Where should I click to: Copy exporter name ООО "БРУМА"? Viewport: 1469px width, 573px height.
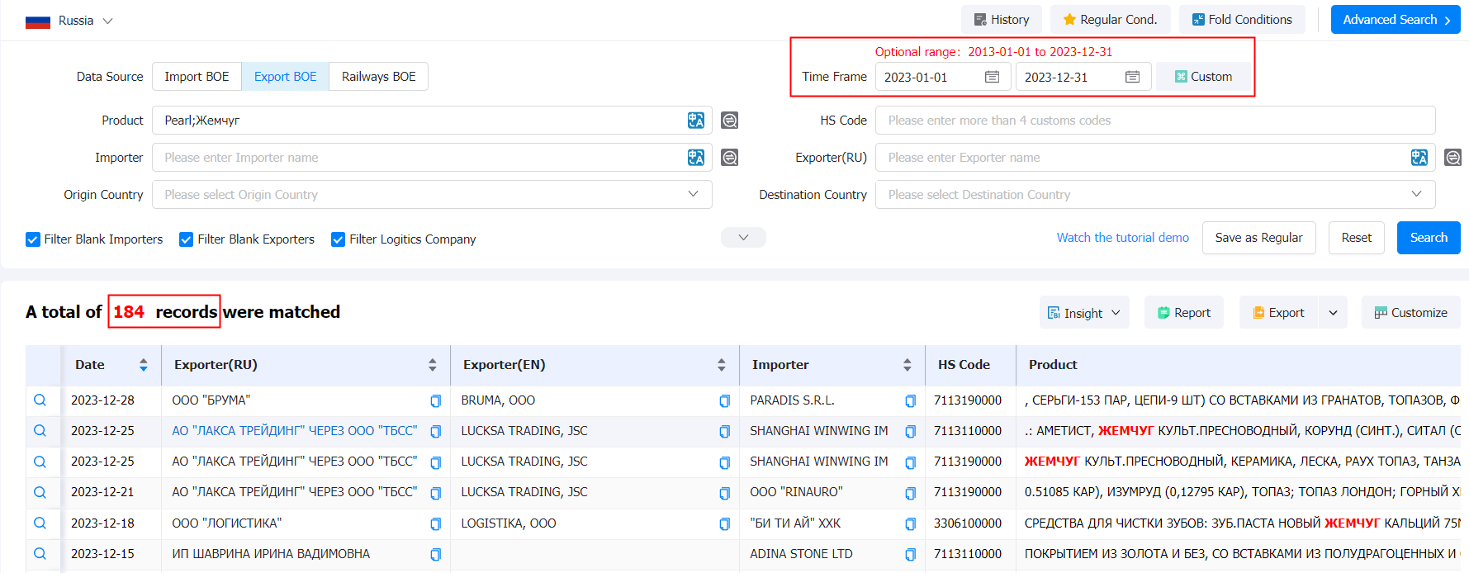pyautogui.click(x=435, y=401)
